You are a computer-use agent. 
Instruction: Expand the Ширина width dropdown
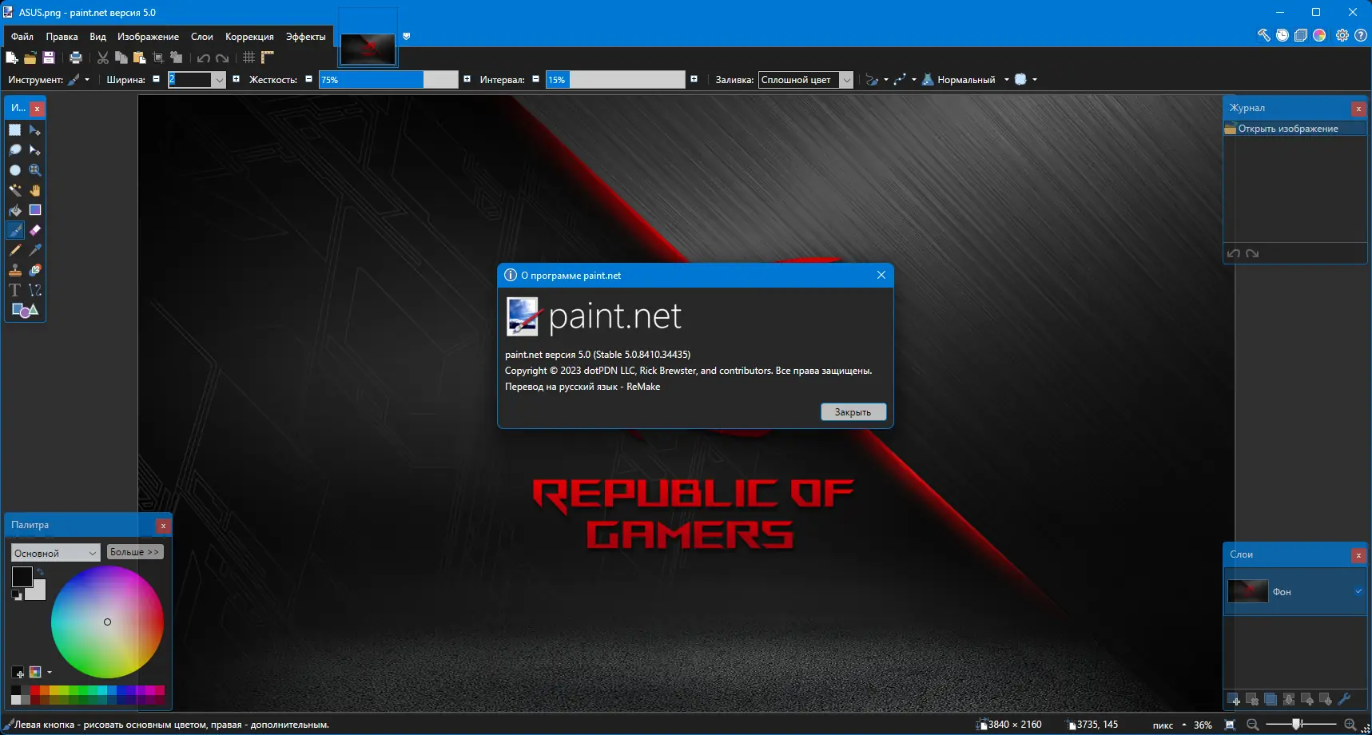[220, 80]
